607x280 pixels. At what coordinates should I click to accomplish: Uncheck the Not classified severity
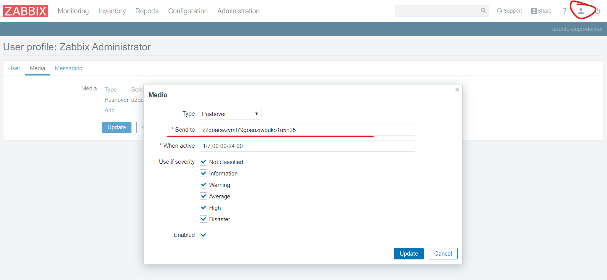(203, 162)
